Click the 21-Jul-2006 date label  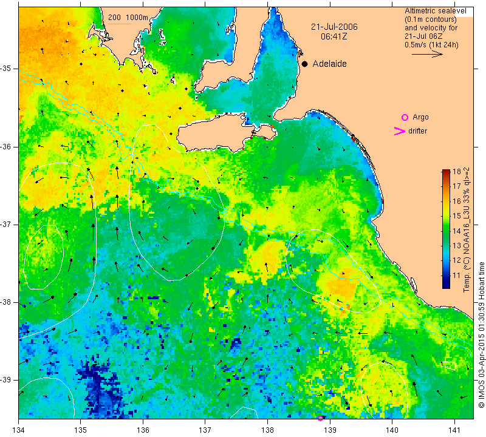coord(334,27)
